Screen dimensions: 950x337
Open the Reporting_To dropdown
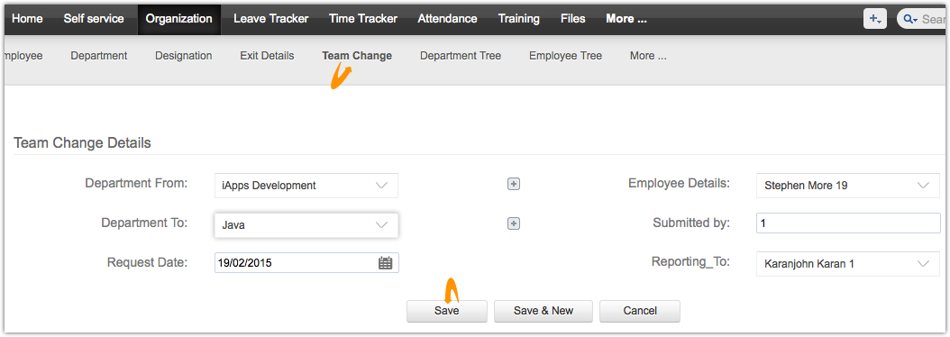click(848, 264)
